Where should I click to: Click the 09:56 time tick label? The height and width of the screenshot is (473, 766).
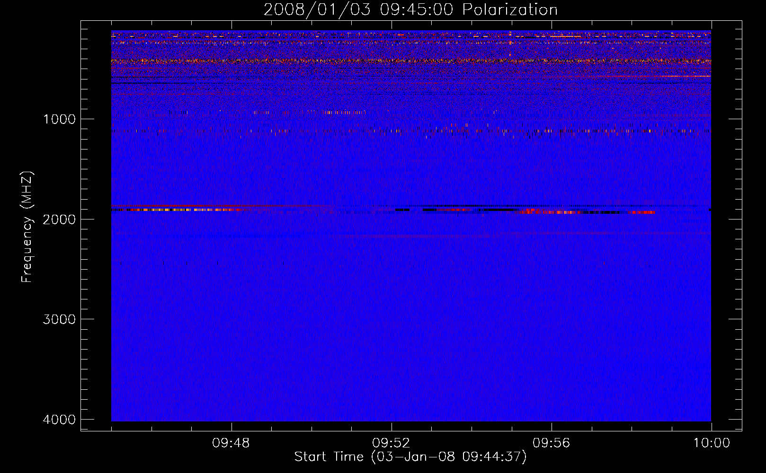(551, 443)
